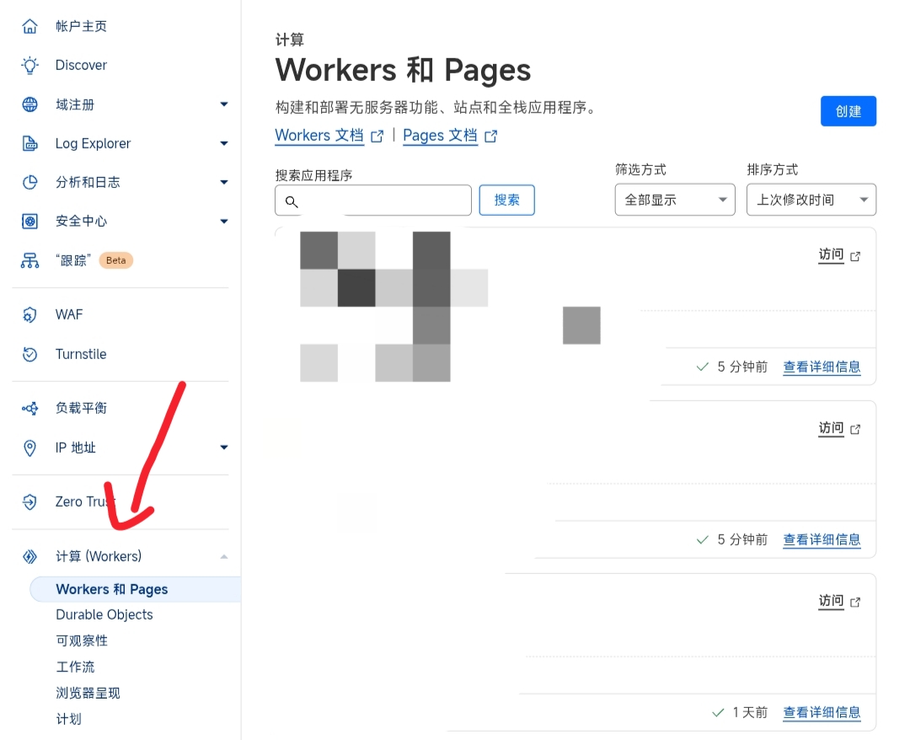Switch to Durable Objects
Image resolution: width=910 pixels, height=740 pixels.
(104, 614)
